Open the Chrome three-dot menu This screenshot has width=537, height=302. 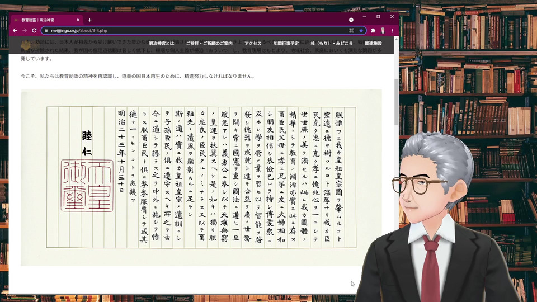point(393,30)
